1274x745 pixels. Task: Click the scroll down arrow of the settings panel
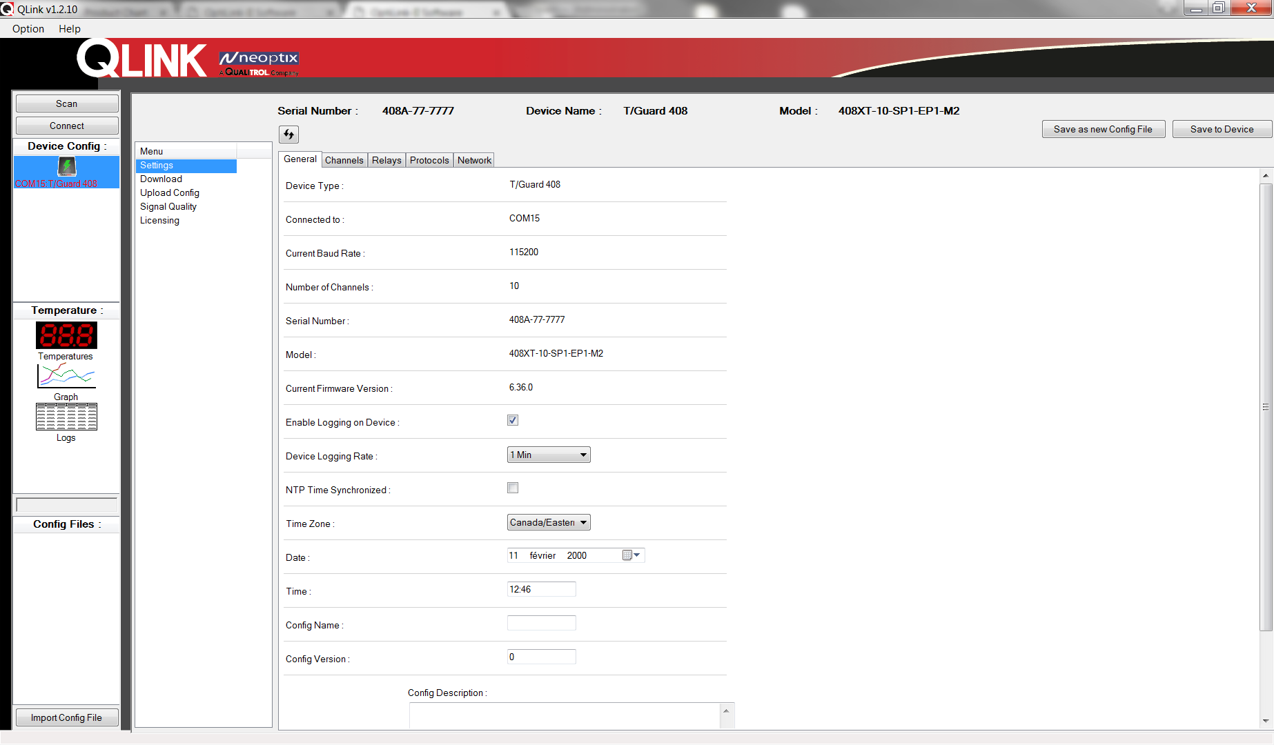(1266, 721)
